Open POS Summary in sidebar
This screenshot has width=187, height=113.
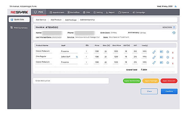click(19, 28)
